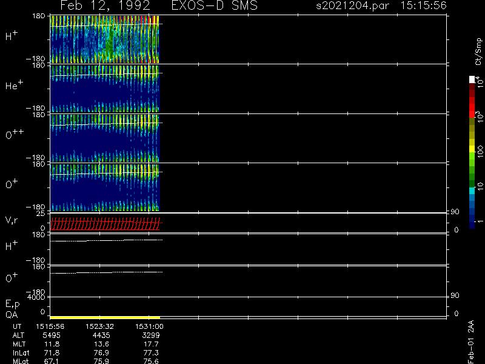The height and width of the screenshot is (364, 485).
Task: Click the 'EXOS-D SMS' instrument title
Action: [215, 5]
